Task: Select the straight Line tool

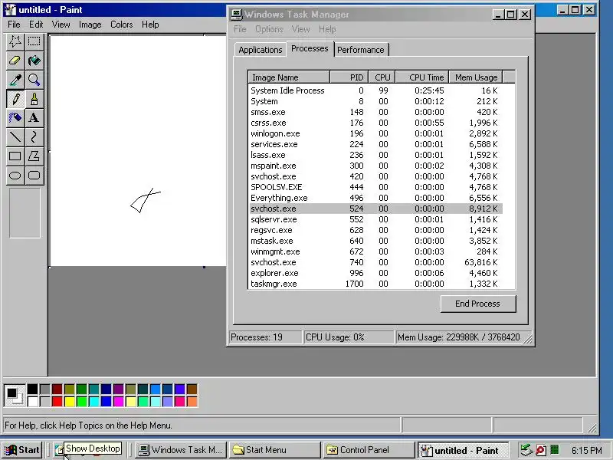Action: tap(15, 137)
